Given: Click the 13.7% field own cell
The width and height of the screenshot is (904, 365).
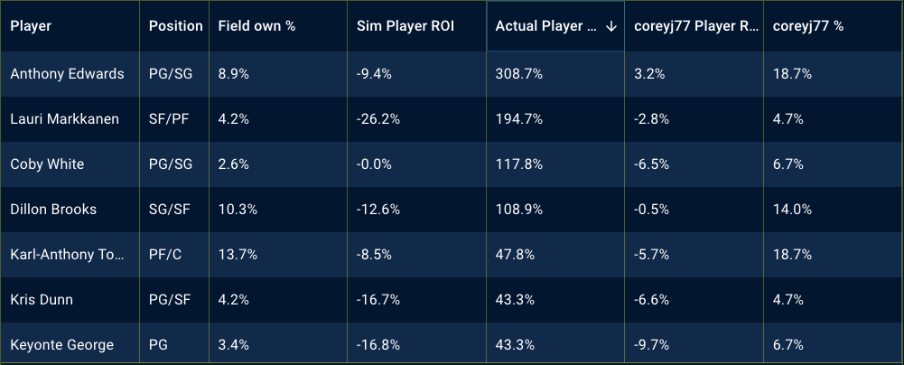Looking at the screenshot, I should coord(238,255).
